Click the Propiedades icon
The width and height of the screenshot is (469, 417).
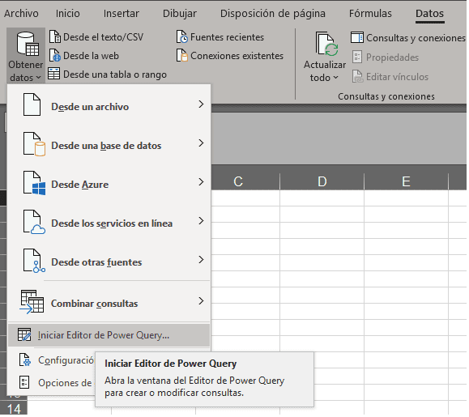tap(357, 57)
